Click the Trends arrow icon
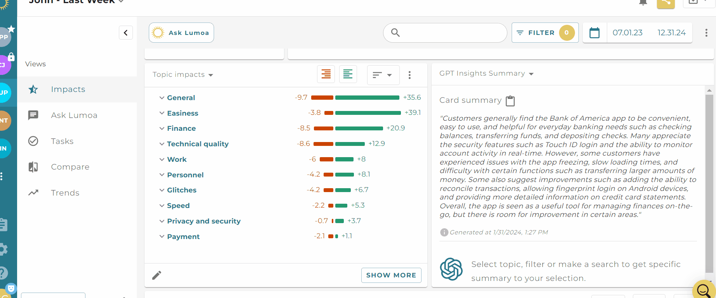This screenshot has width=716, height=298. (33, 192)
